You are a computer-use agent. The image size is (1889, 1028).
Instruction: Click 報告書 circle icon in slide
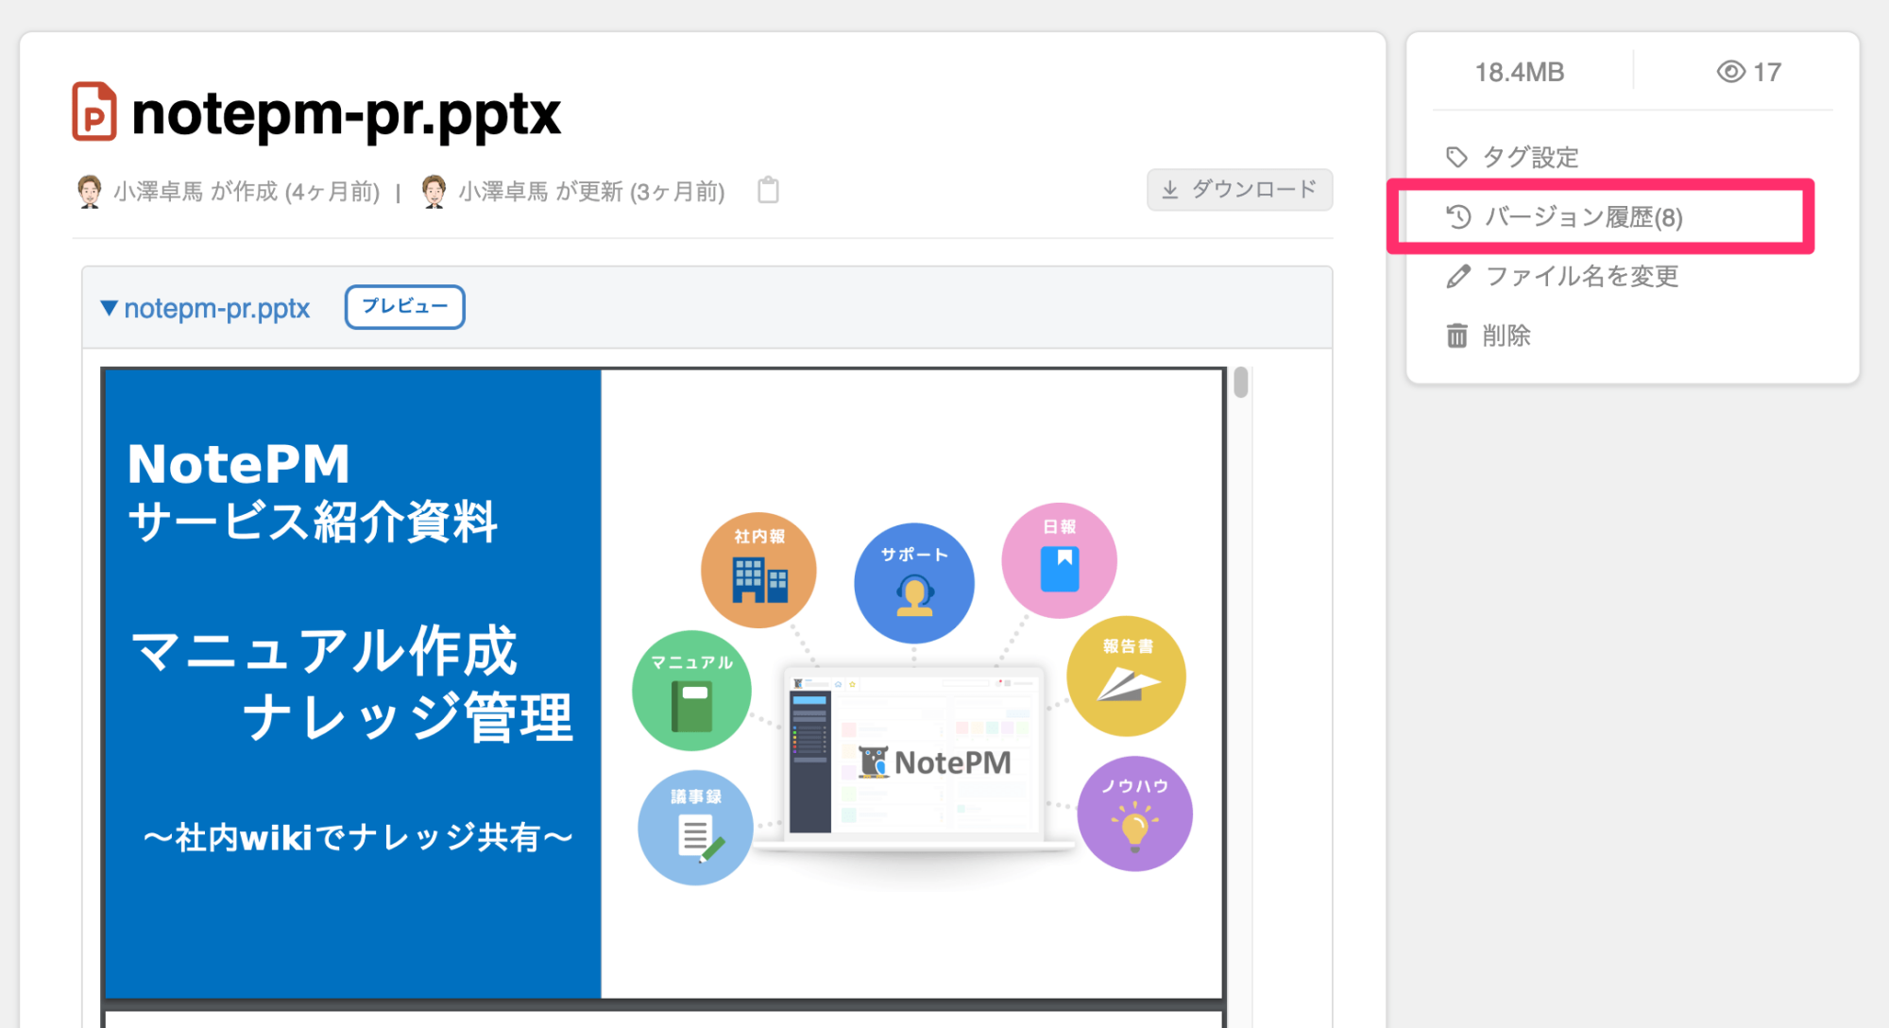tap(1127, 677)
